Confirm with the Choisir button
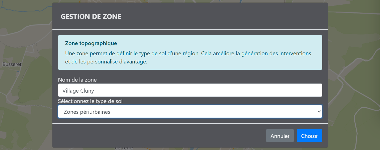Screen dimensions: 380x150 [309, 136]
